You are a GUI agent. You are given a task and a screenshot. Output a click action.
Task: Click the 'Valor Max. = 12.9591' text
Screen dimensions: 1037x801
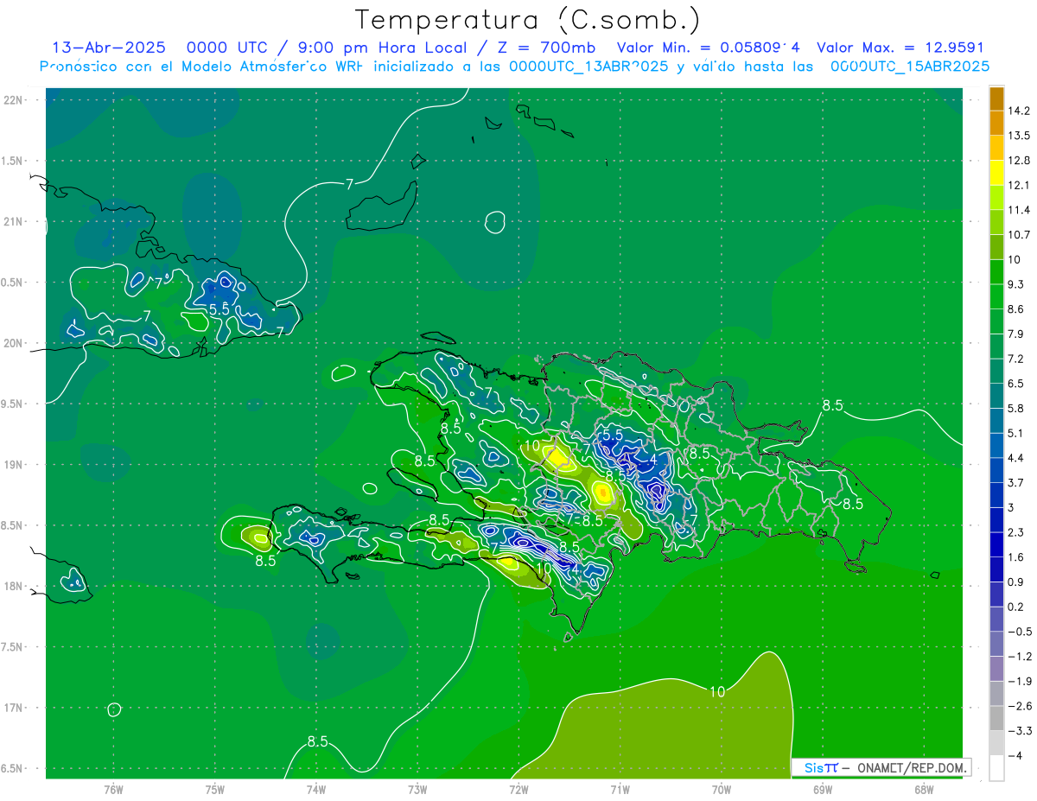[x=900, y=48]
